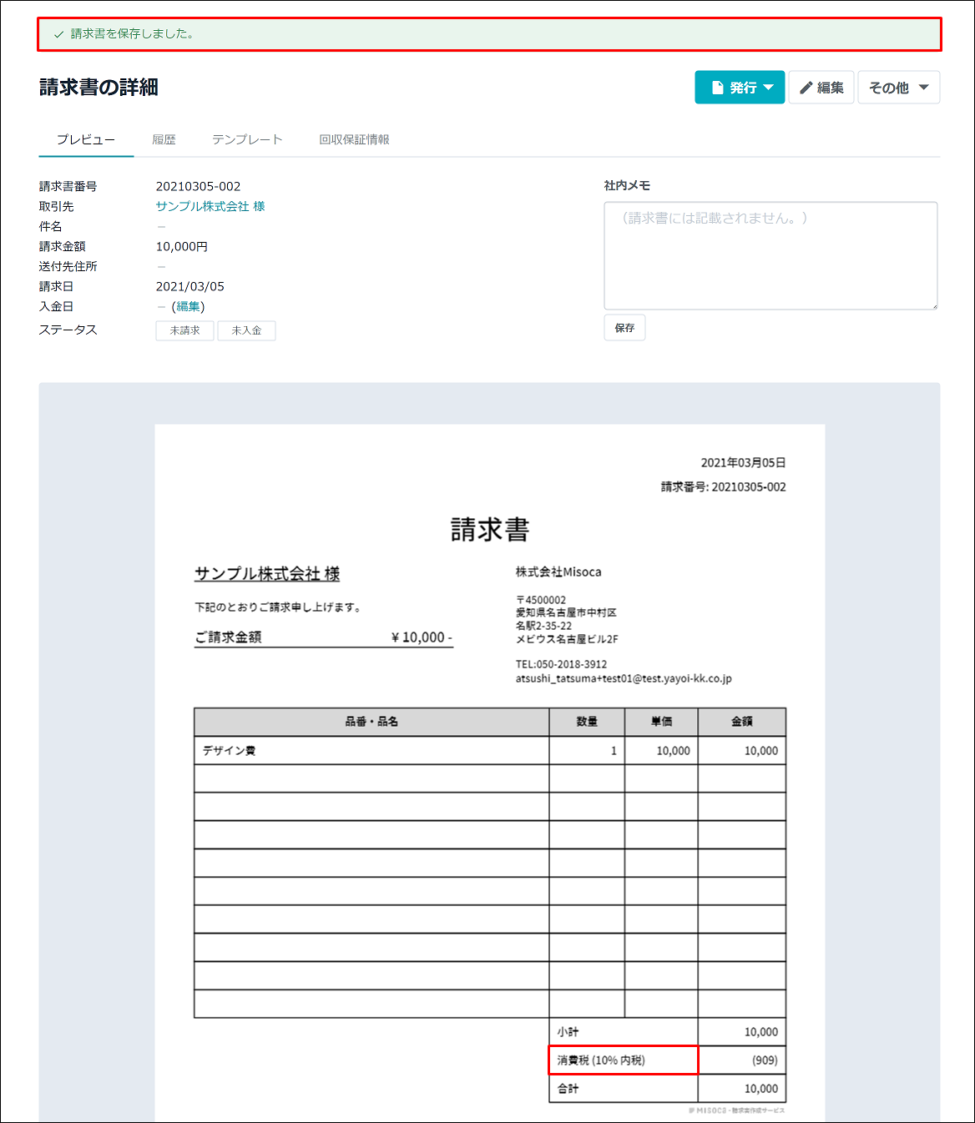
Task: Click the 請求書 title in the invoice preview
Action: pos(490,530)
